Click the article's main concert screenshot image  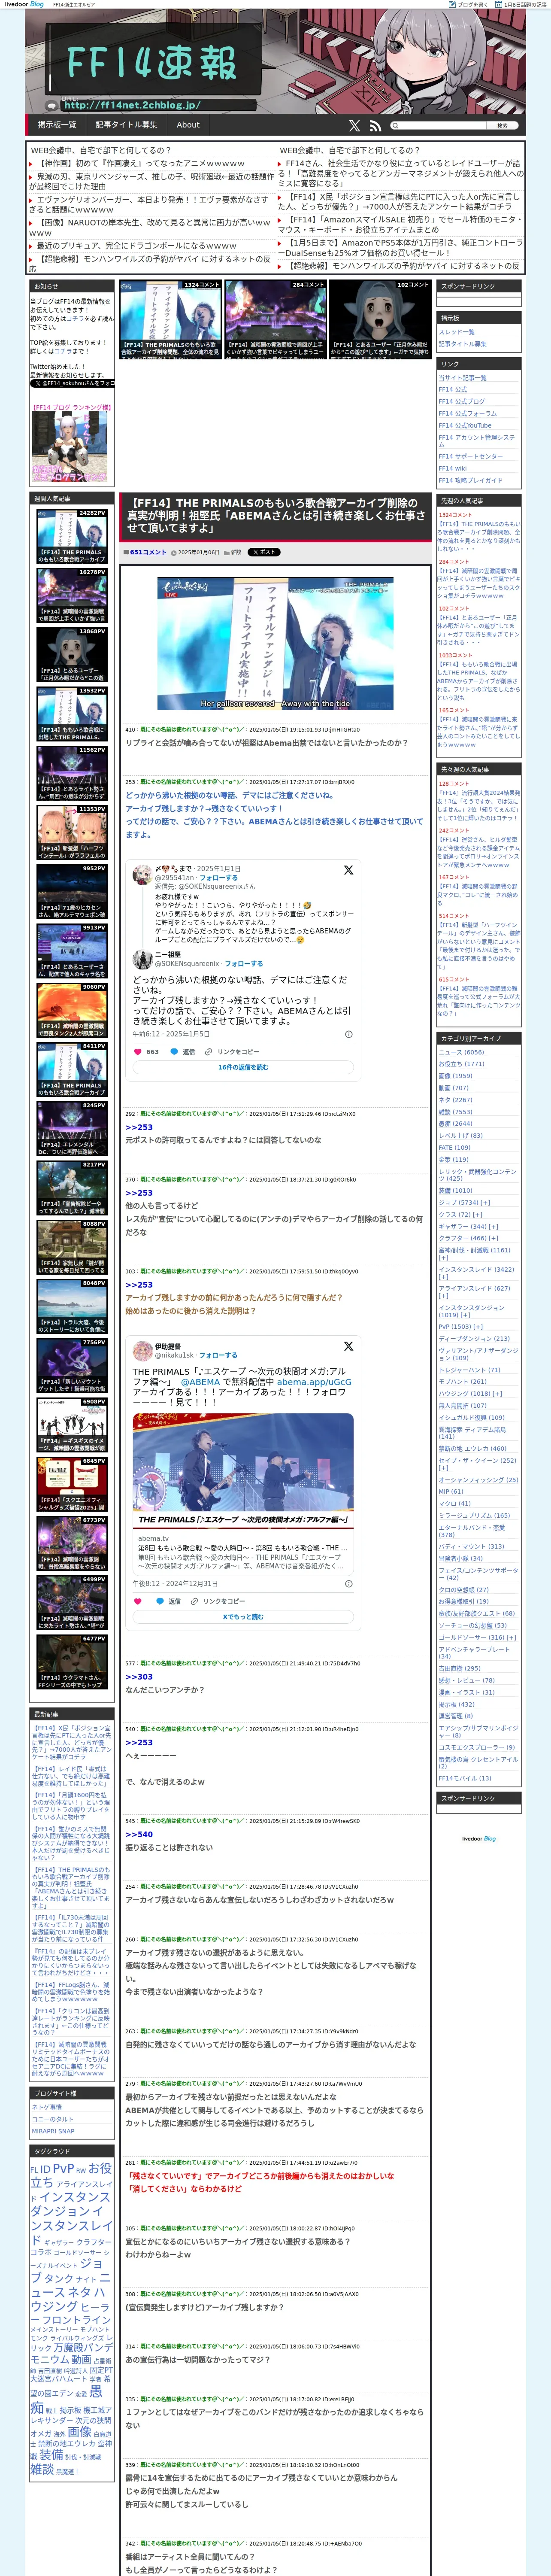point(275,643)
